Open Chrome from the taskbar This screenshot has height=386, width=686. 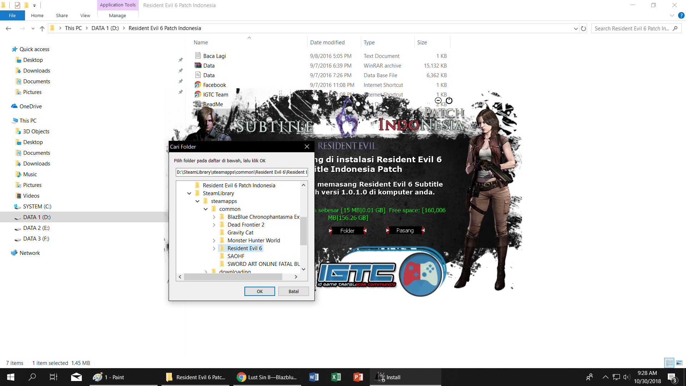point(267,377)
